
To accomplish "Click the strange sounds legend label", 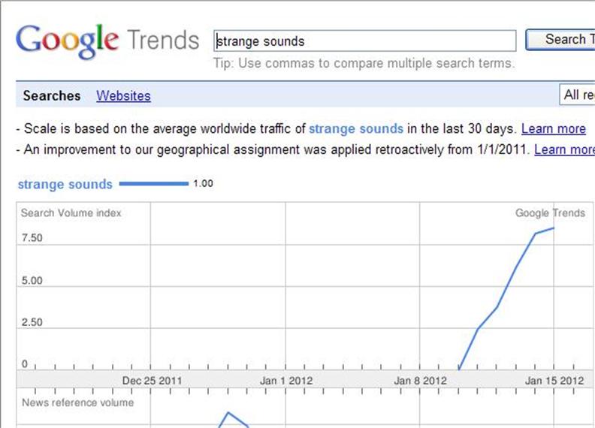I will [65, 184].
